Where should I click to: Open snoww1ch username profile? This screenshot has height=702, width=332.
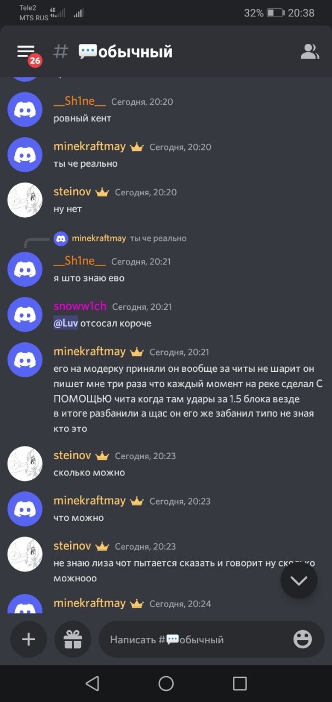coord(80,306)
